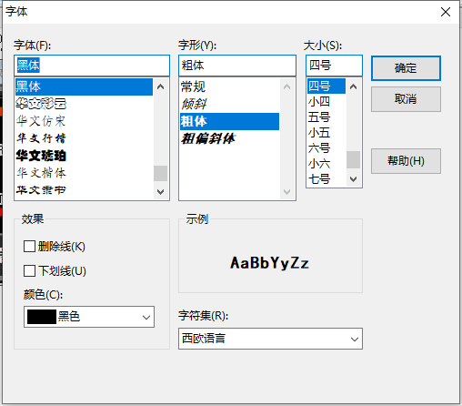
Task: Enable the 下划线(U) underline checkbox
Action: point(29,270)
